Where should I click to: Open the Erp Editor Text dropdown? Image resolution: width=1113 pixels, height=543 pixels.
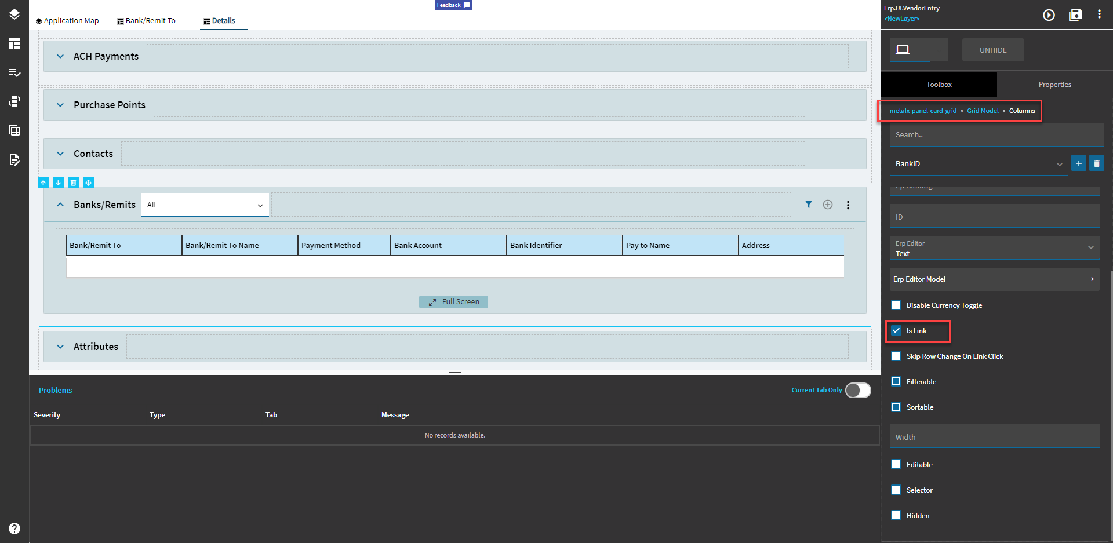pyautogui.click(x=994, y=248)
